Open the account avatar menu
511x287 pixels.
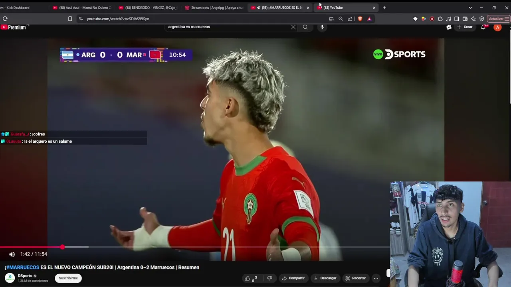[x=497, y=27]
